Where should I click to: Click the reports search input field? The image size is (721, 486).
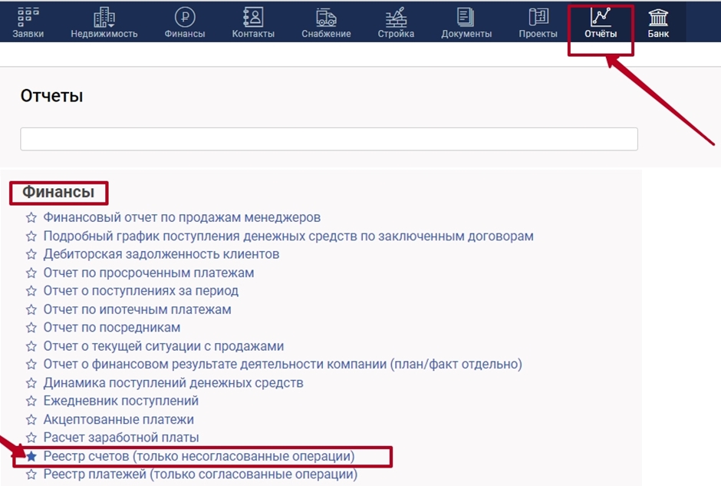pos(328,139)
